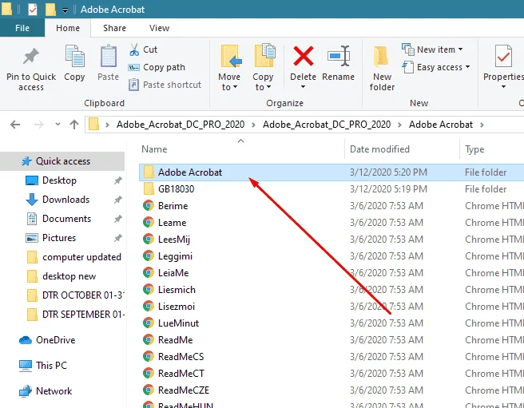Select the Leggimi file
Viewport: 524px width, 408px height.
(175, 256)
